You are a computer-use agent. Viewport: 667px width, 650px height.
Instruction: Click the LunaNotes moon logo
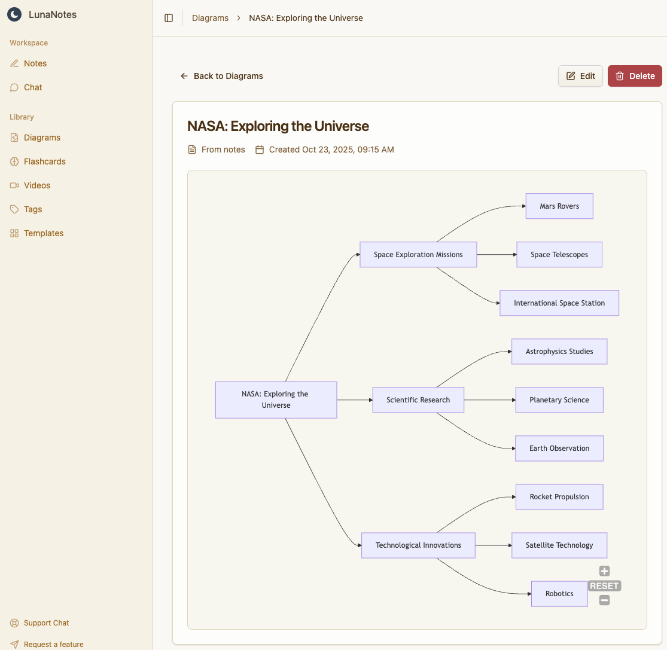(14, 14)
